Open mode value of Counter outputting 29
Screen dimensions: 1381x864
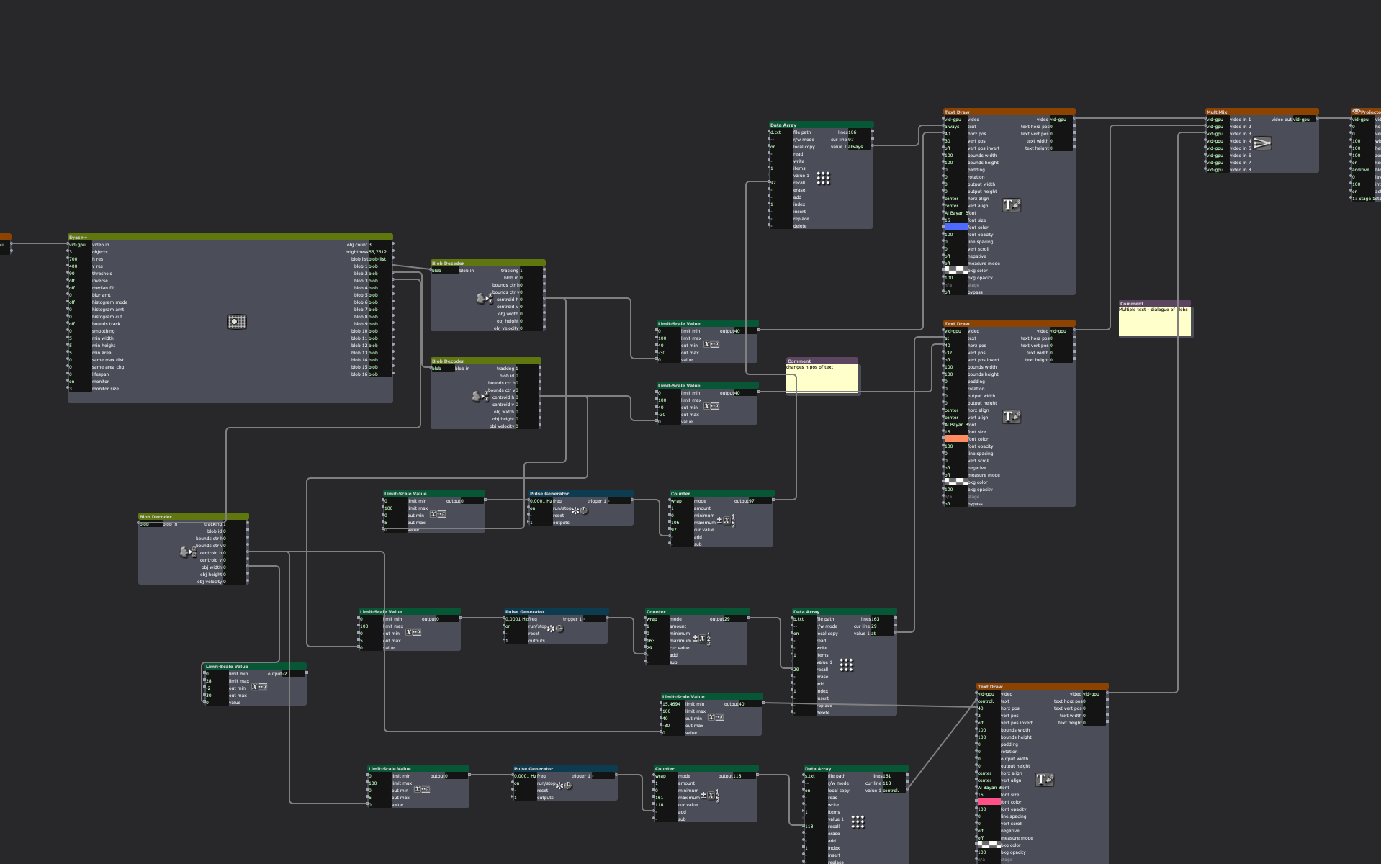pos(657,619)
